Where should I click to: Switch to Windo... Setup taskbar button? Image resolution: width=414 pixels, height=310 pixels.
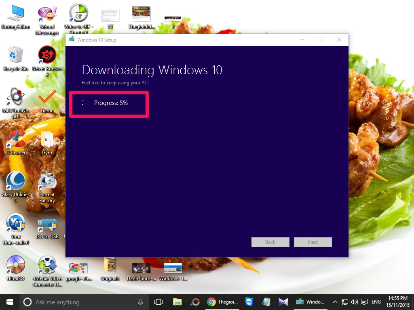click(x=310, y=302)
